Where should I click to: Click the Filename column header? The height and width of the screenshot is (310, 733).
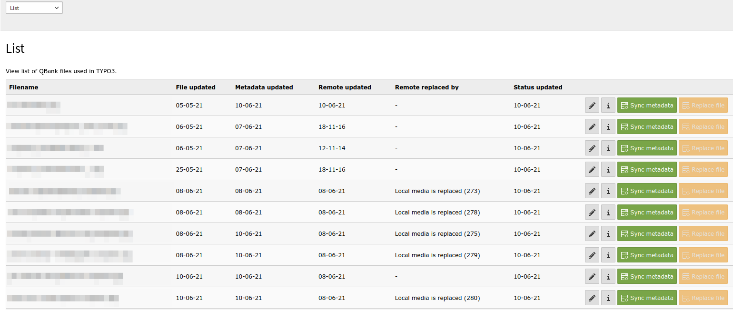click(x=24, y=87)
